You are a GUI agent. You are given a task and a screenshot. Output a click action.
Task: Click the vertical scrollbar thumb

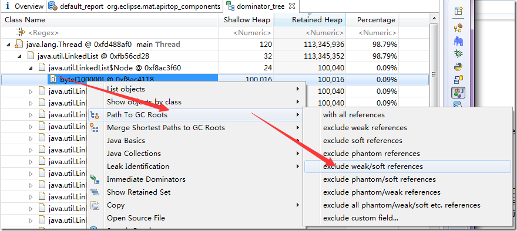click(434, 74)
